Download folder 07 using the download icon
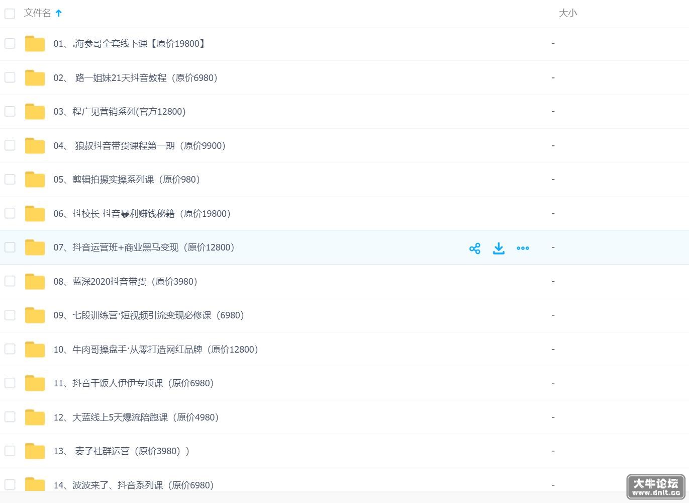This screenshot has height=503, width=689. pos(499,248)
